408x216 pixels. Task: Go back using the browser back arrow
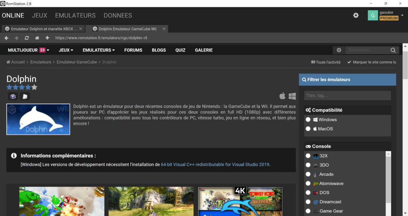pyautogui.click(x=7, y=38)
